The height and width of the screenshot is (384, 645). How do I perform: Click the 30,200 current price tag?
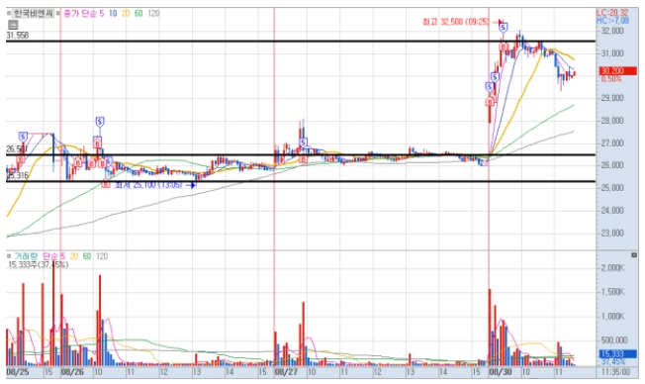[617, 71]
